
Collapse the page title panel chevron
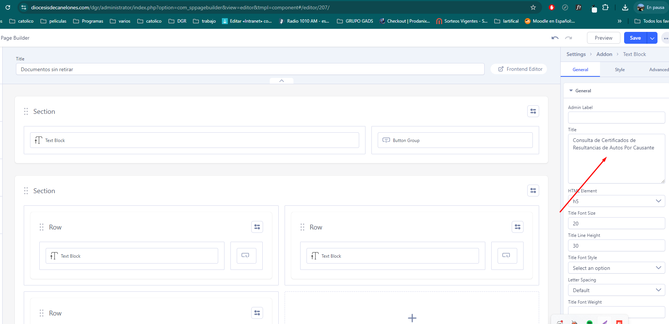pyautogui.click(x=282, y=80)
